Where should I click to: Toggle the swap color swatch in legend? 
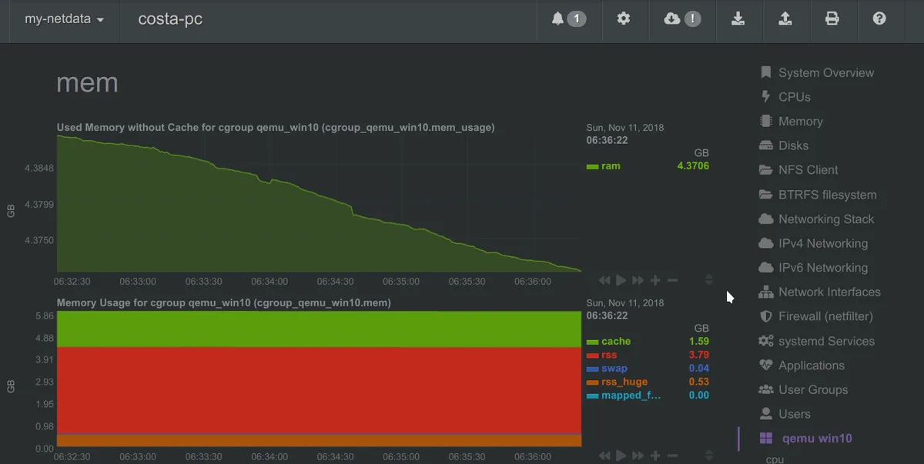592,369
